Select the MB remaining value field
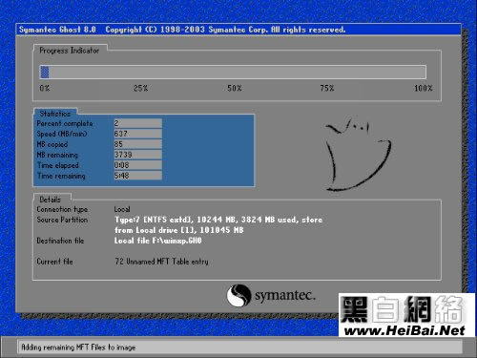Image resolution: width=477 pixels, height=358 pixels. tap(137, 155)
